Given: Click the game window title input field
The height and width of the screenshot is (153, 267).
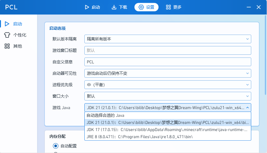Looking at the screenshot, I should click(x=167, y=50).
